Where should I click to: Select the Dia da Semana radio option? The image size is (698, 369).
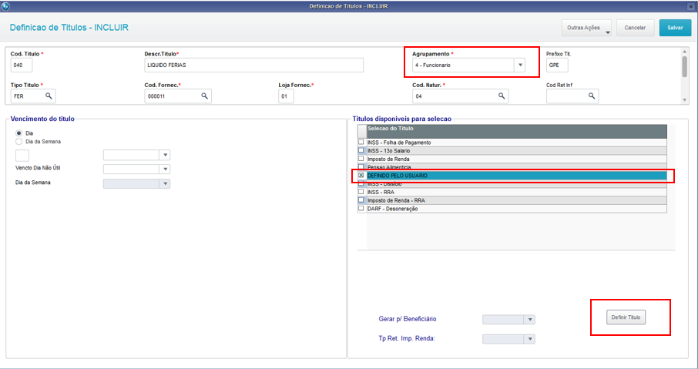pos(18,142)
